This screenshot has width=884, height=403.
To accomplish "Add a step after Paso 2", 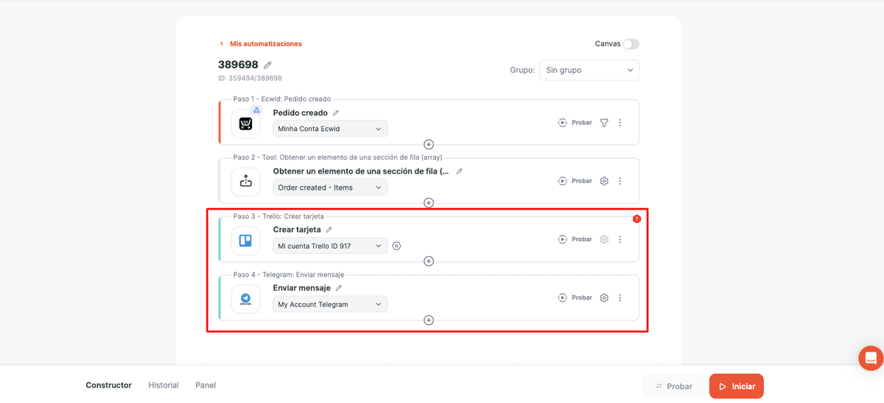I will (429, 203).
